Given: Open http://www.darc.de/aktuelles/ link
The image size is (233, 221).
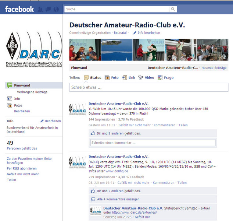Looking at the screenshot, I should coord(135,213).
